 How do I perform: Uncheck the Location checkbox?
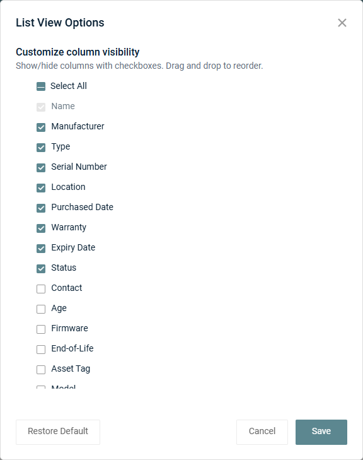[41, 188]
